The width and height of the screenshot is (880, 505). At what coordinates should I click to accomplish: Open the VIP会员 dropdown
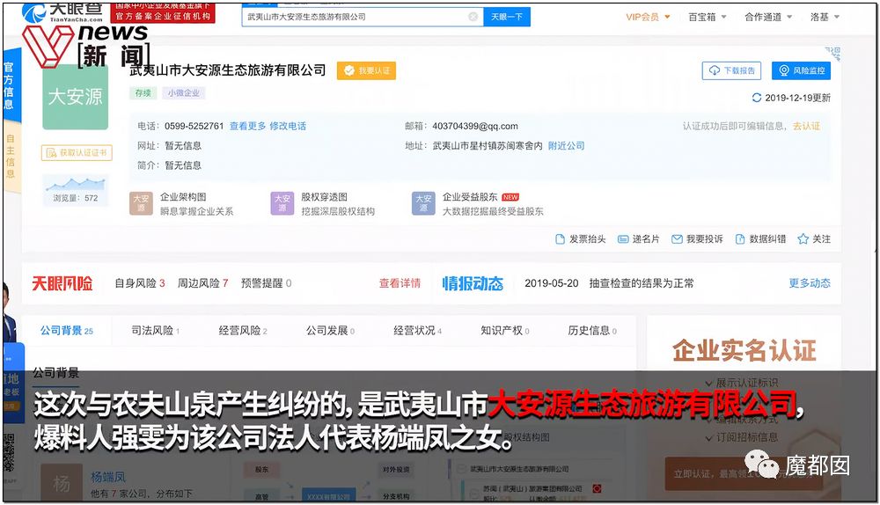click(648, 17)
